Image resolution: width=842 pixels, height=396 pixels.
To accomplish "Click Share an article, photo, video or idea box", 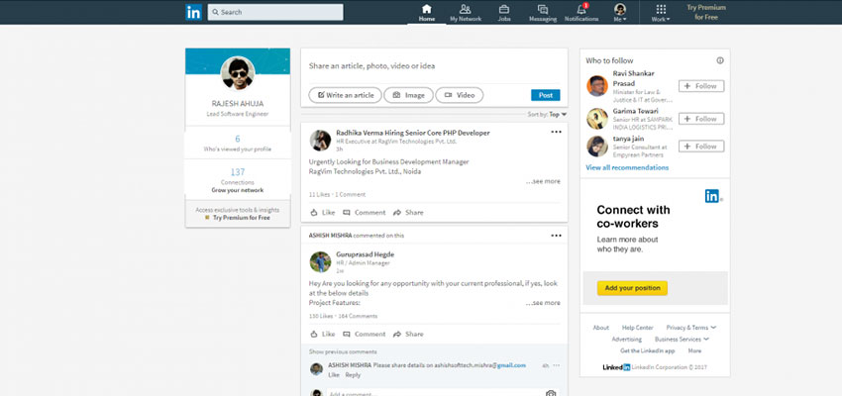I will (x=434, y=66).
